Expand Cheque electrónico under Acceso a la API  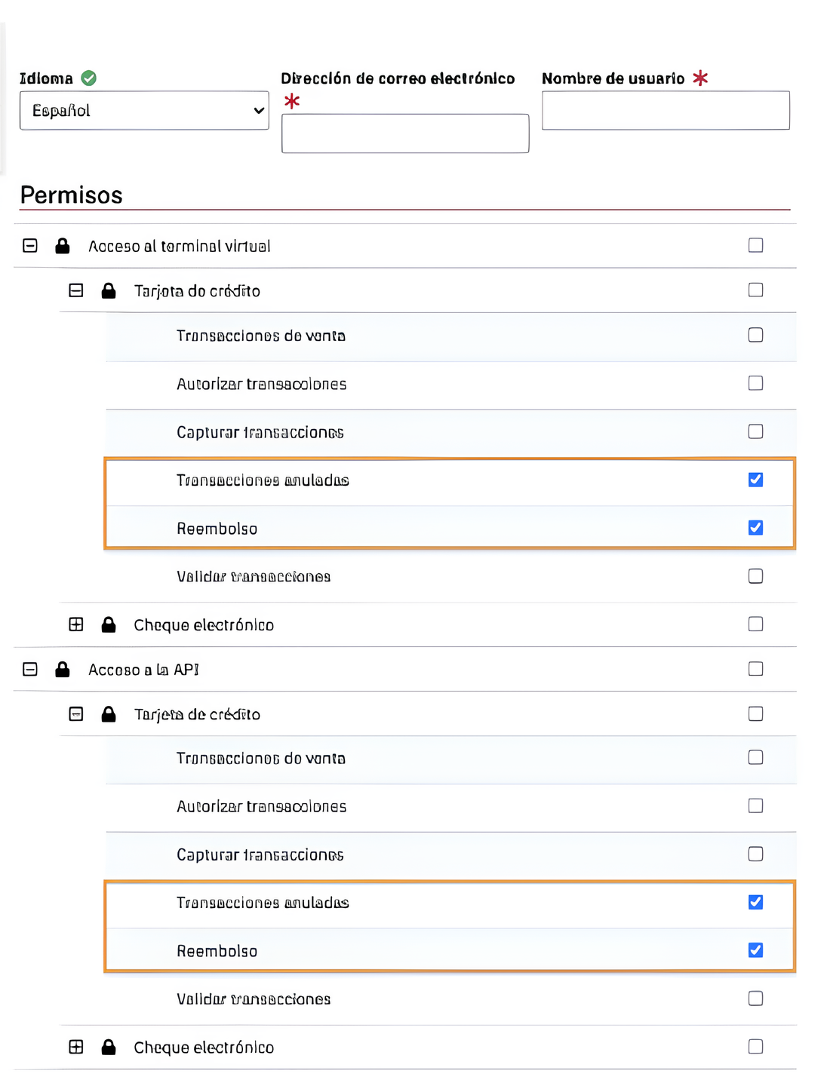point(76,1047)
